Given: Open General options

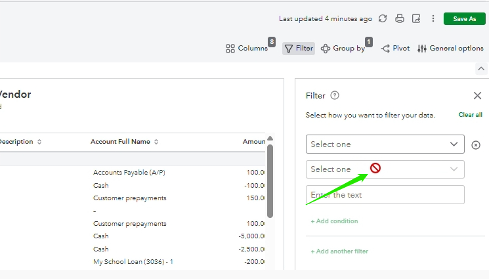Looking at the screenshot, I should [450, 49].
